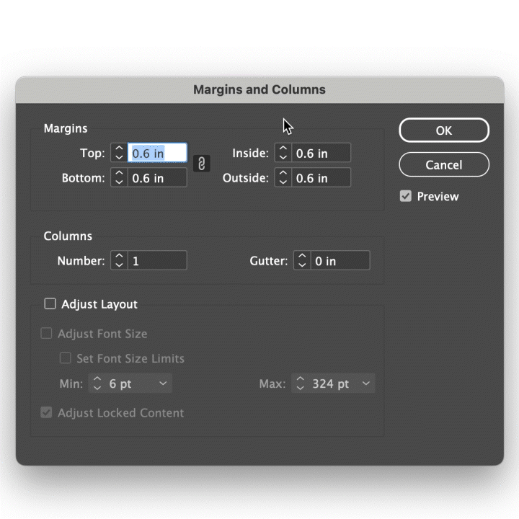Click the Max 324 pt value field

tap(334, 383)
